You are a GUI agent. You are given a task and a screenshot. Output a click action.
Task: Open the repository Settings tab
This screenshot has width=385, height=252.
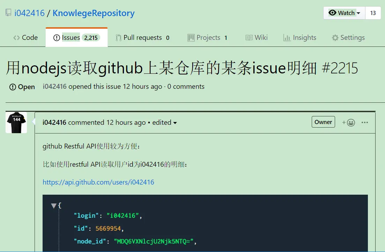click(x=348, y=38)
